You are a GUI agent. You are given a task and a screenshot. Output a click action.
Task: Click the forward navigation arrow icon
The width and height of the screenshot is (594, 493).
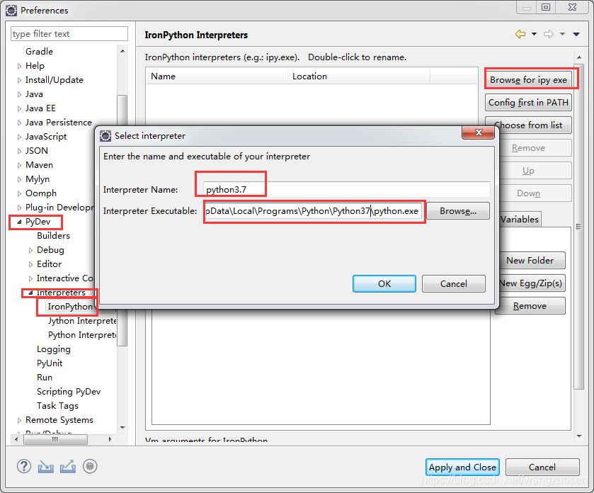(x=549, y=34)
